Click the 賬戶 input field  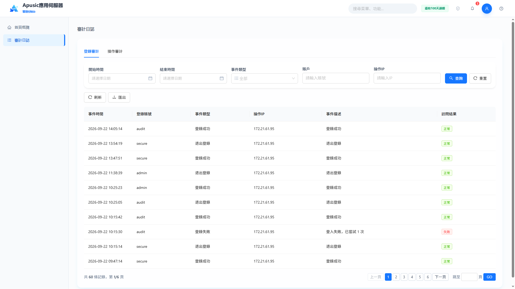click(336, 78)
